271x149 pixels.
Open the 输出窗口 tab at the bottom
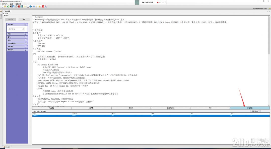point(7,147)
